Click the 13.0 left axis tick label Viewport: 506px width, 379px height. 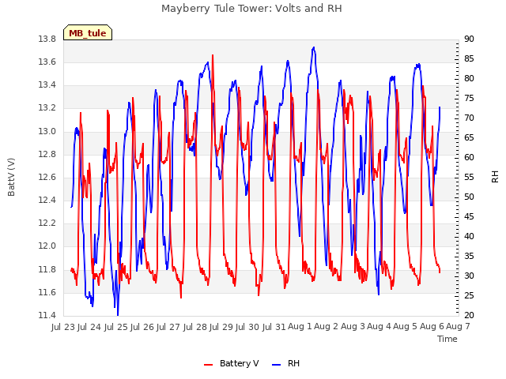(x=47, y=132)
